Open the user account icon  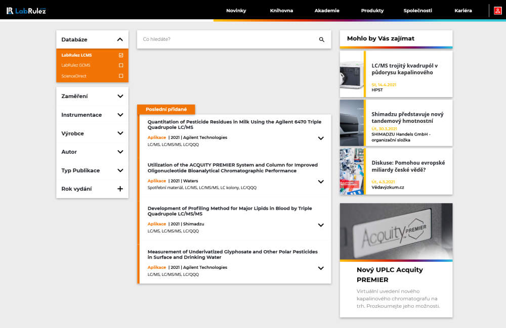pos(497,11)
